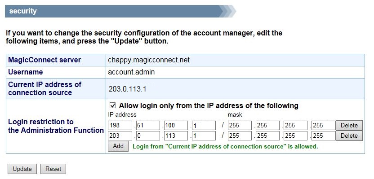Click the fourth IP octet in the first row
374x179 pixels.
click(x=204, y=126)
